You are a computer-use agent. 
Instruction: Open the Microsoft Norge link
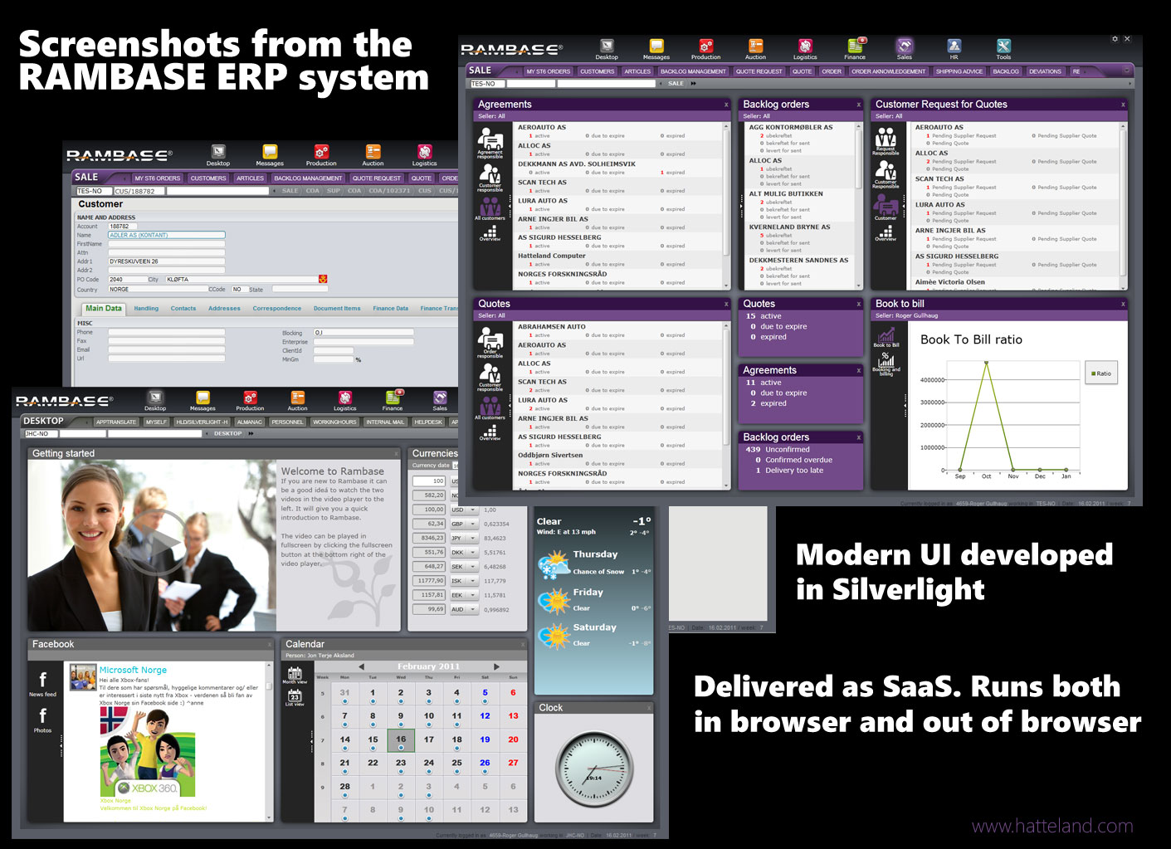pyautogui.click(x=133, y=670)
